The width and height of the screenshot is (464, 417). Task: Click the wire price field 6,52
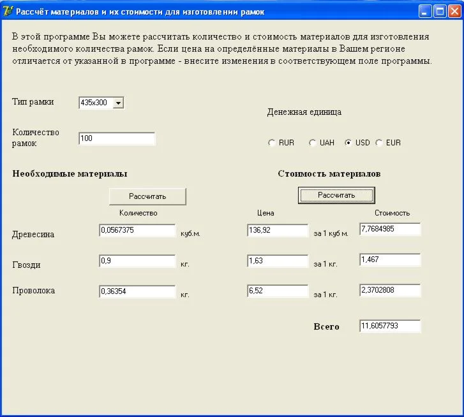point(278,291)
